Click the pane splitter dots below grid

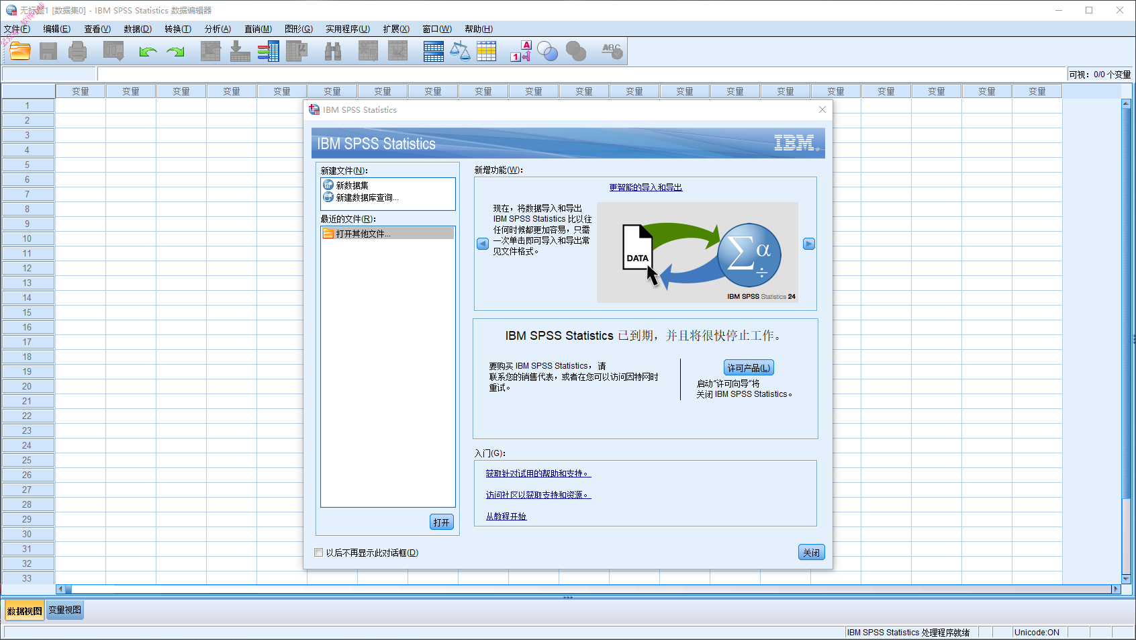(568, 597)
